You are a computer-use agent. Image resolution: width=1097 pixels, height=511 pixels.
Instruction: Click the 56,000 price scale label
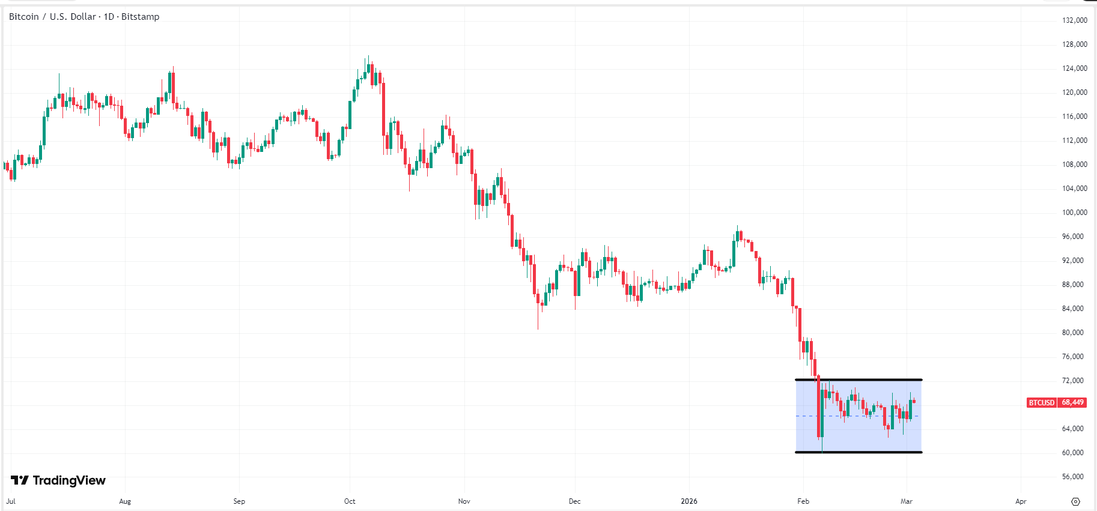(1072, 477)
